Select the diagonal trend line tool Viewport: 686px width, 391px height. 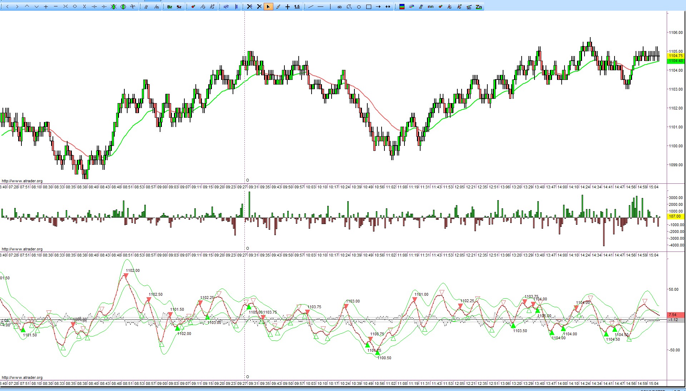pyautogui.click(x=311, y=7)
